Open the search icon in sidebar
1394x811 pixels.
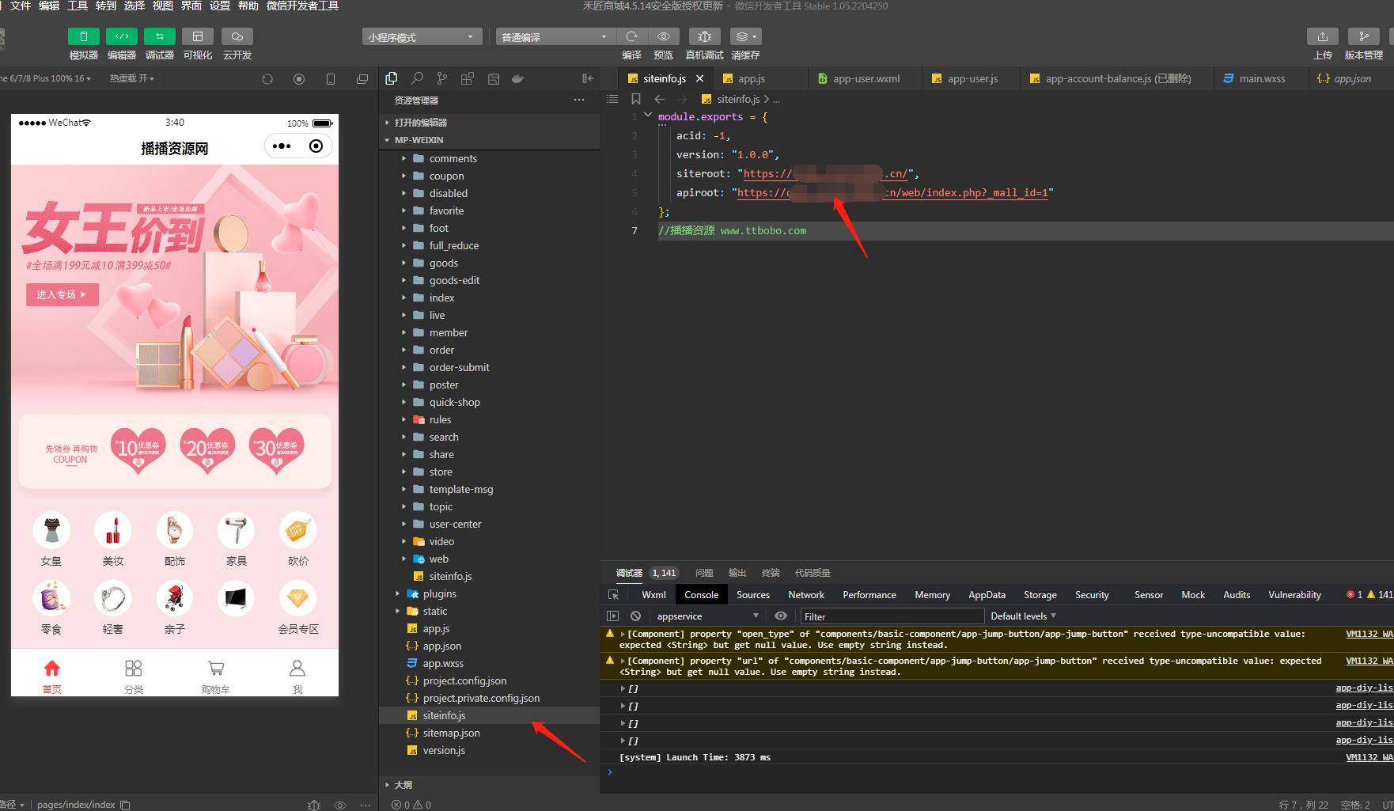[x=417, y=78]
